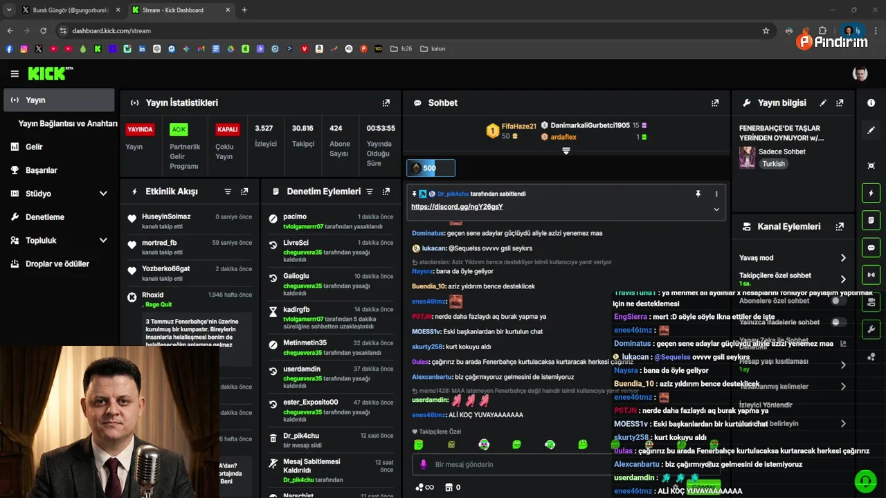886x498 pixels.
Task: Open the browser tab search dropdown
Action: tap(9, 10)
